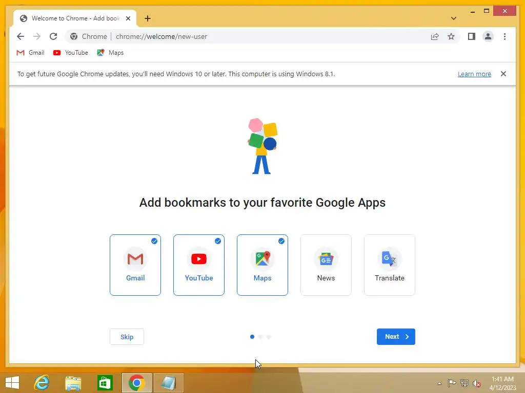525x393 pixels.
Task: Open a new tab with the plus button
Action: tap(148, 18)
